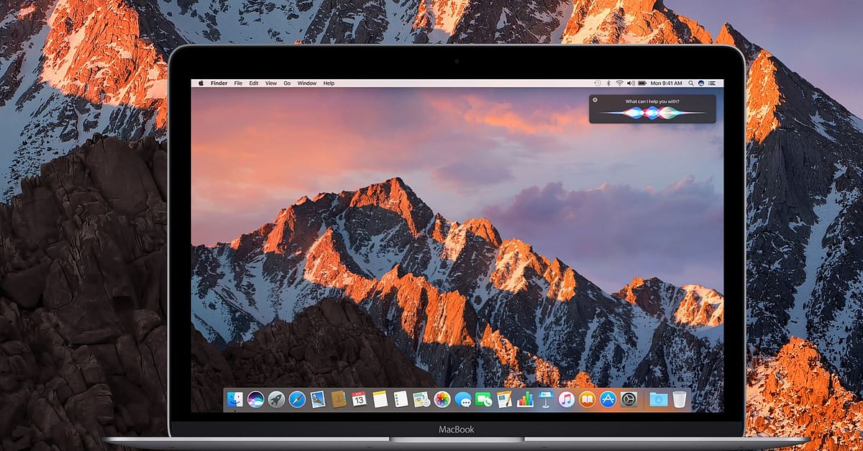Open the App Store
Viewport: 863px width, 451px height.
(x=608, y=401)
